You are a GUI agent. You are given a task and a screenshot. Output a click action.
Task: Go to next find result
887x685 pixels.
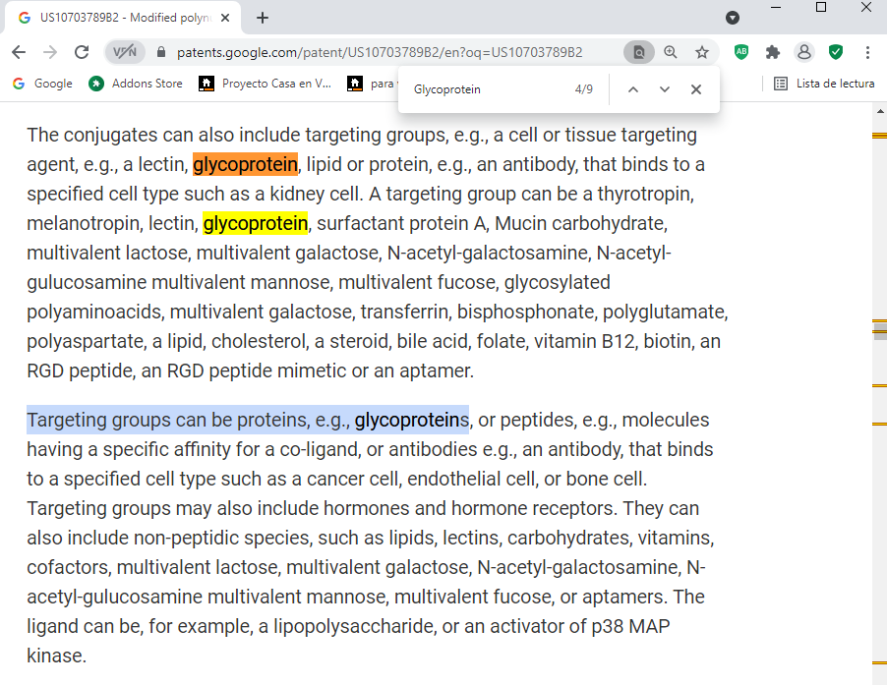pos(665,89)
